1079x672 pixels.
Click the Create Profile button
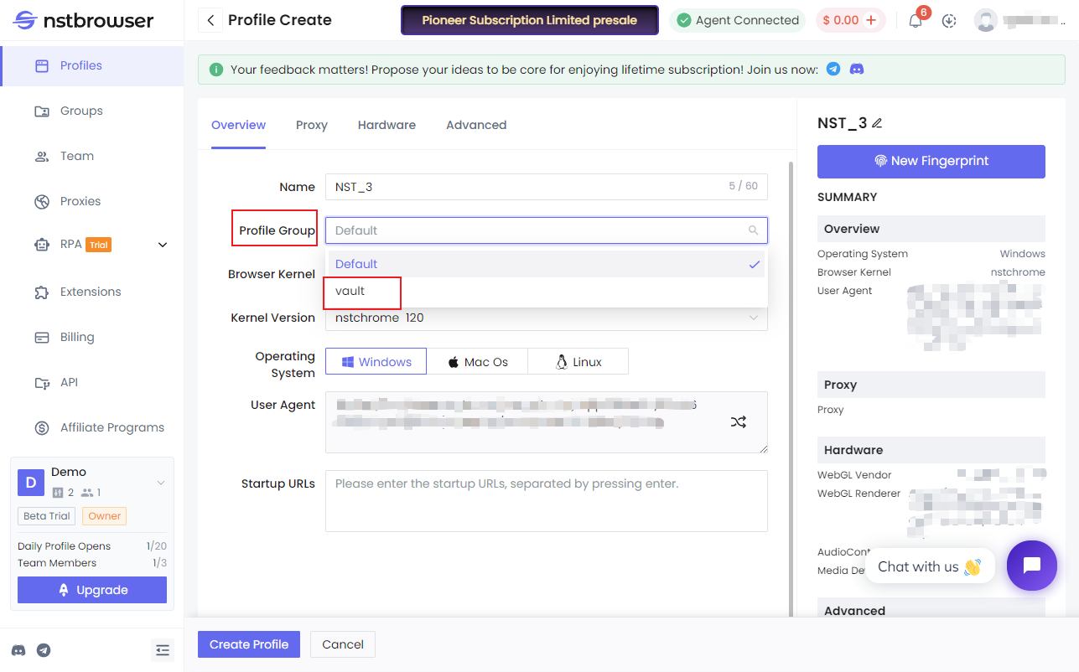[x=248, y=644]
